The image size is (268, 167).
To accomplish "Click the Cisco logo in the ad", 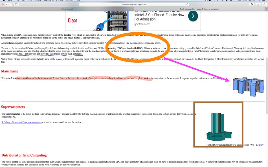I will [73, 21].
